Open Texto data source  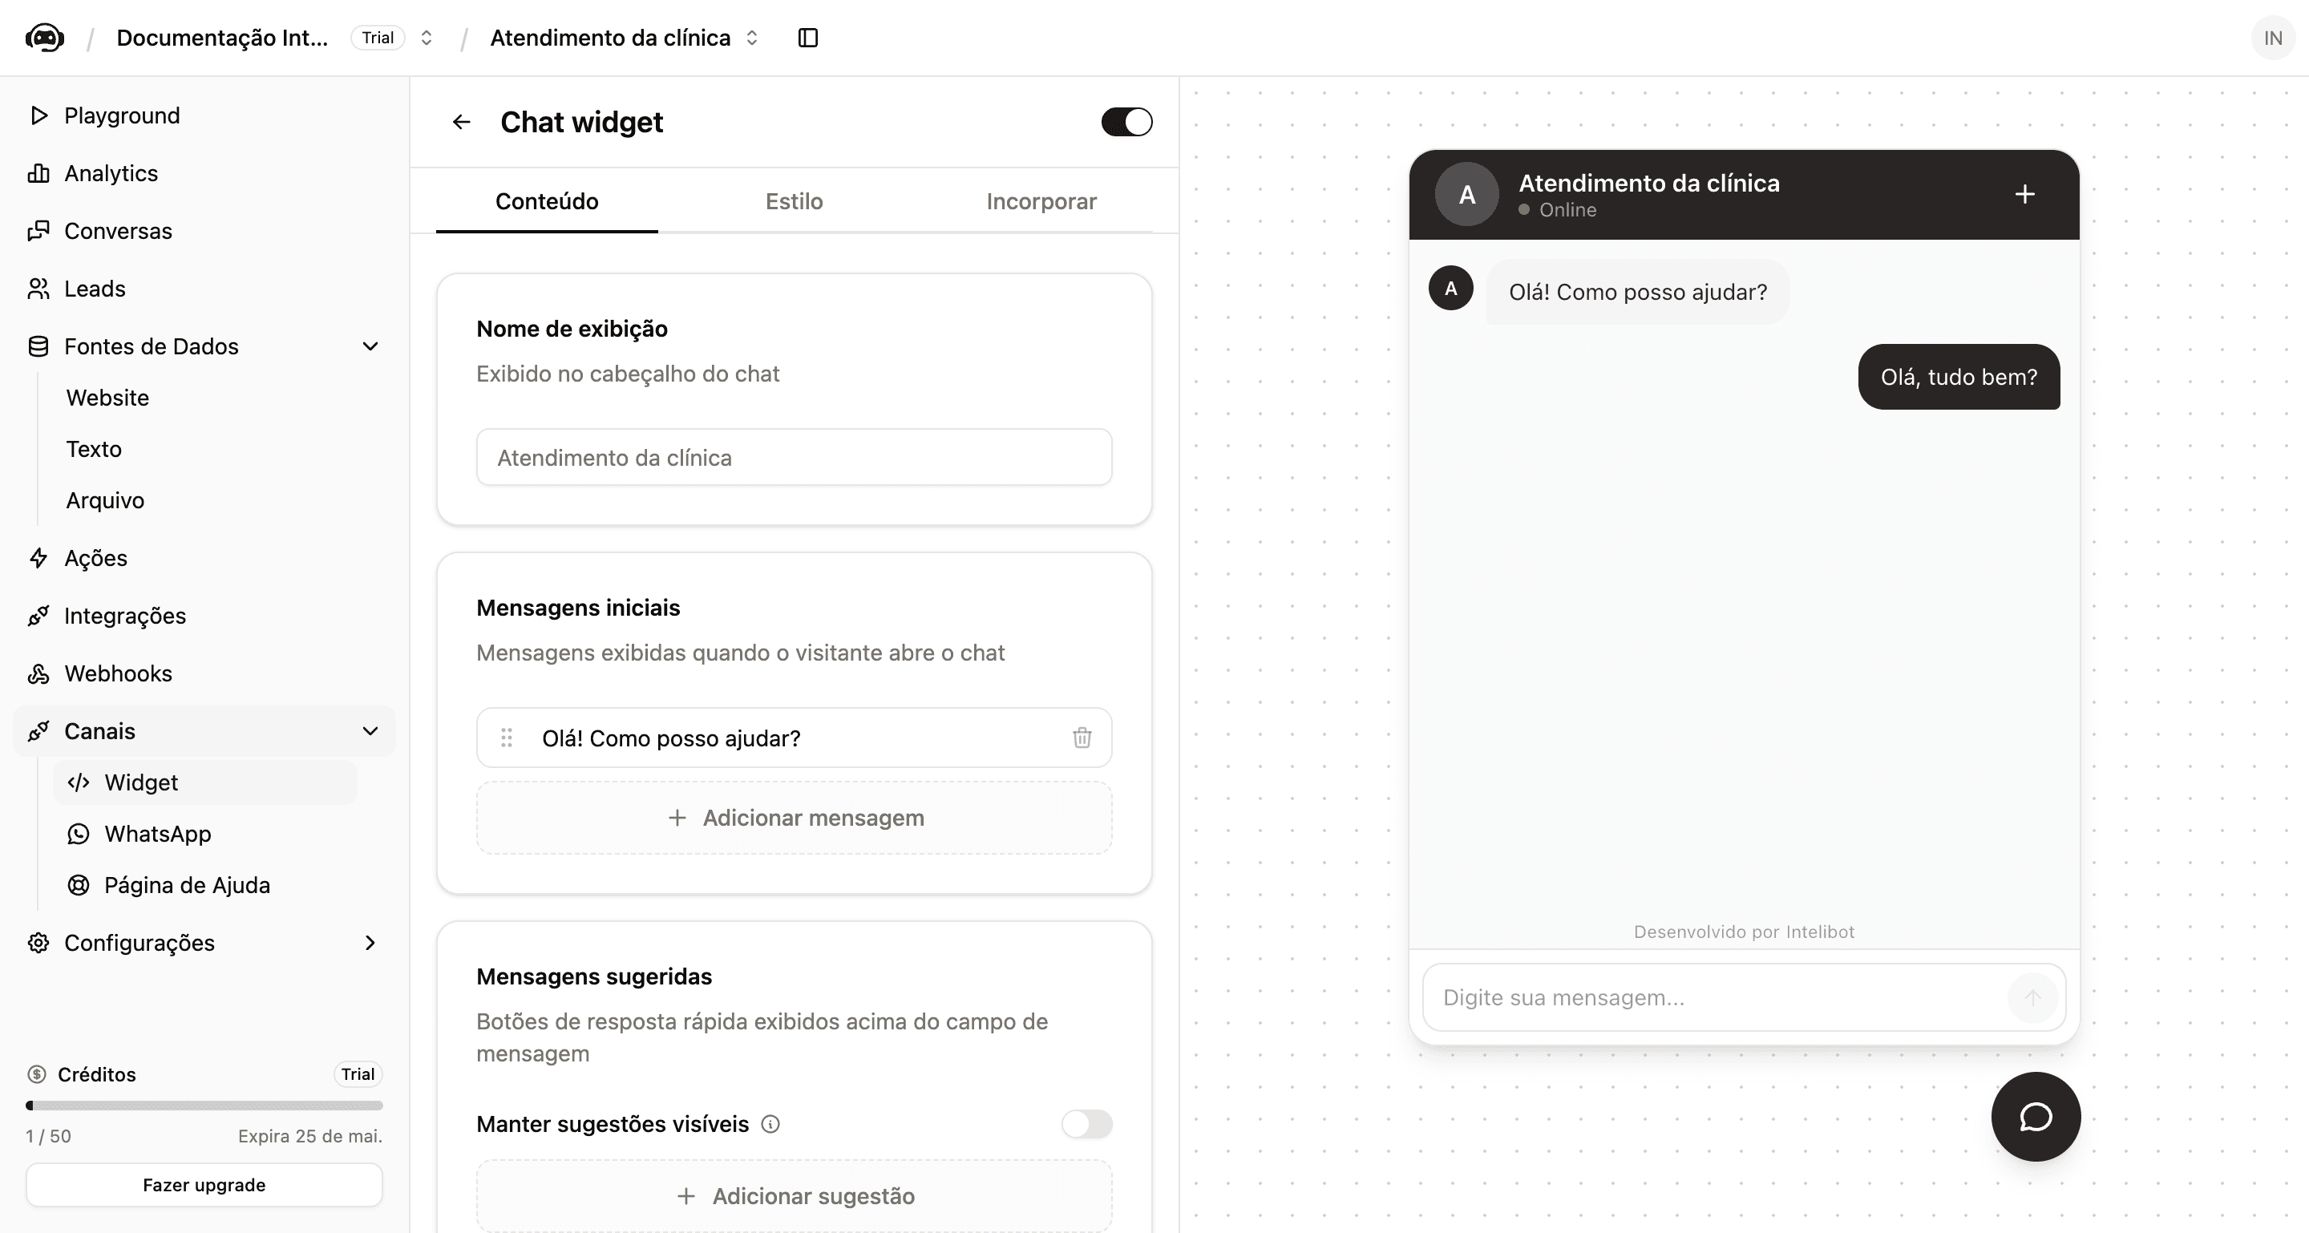(94, 449)
